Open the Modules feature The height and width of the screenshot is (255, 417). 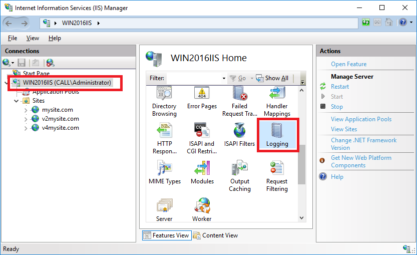[202, 172]
